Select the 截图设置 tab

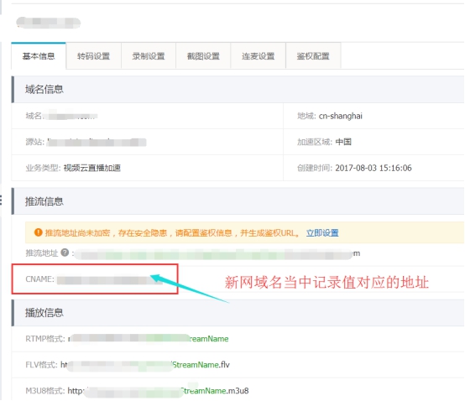[203, 56]
